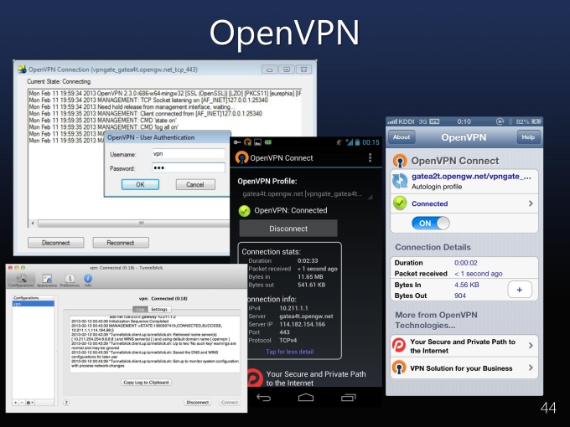Screen dimensions: 570x427
Task: Cancel the OpenVPN User Authentication dialog
Action: tap(195, 184)
